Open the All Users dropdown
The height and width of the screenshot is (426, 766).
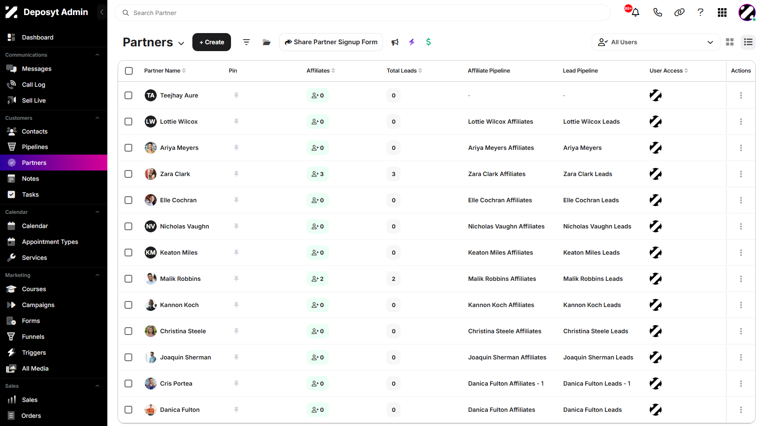pyautogui.click(x=656, y=42)
